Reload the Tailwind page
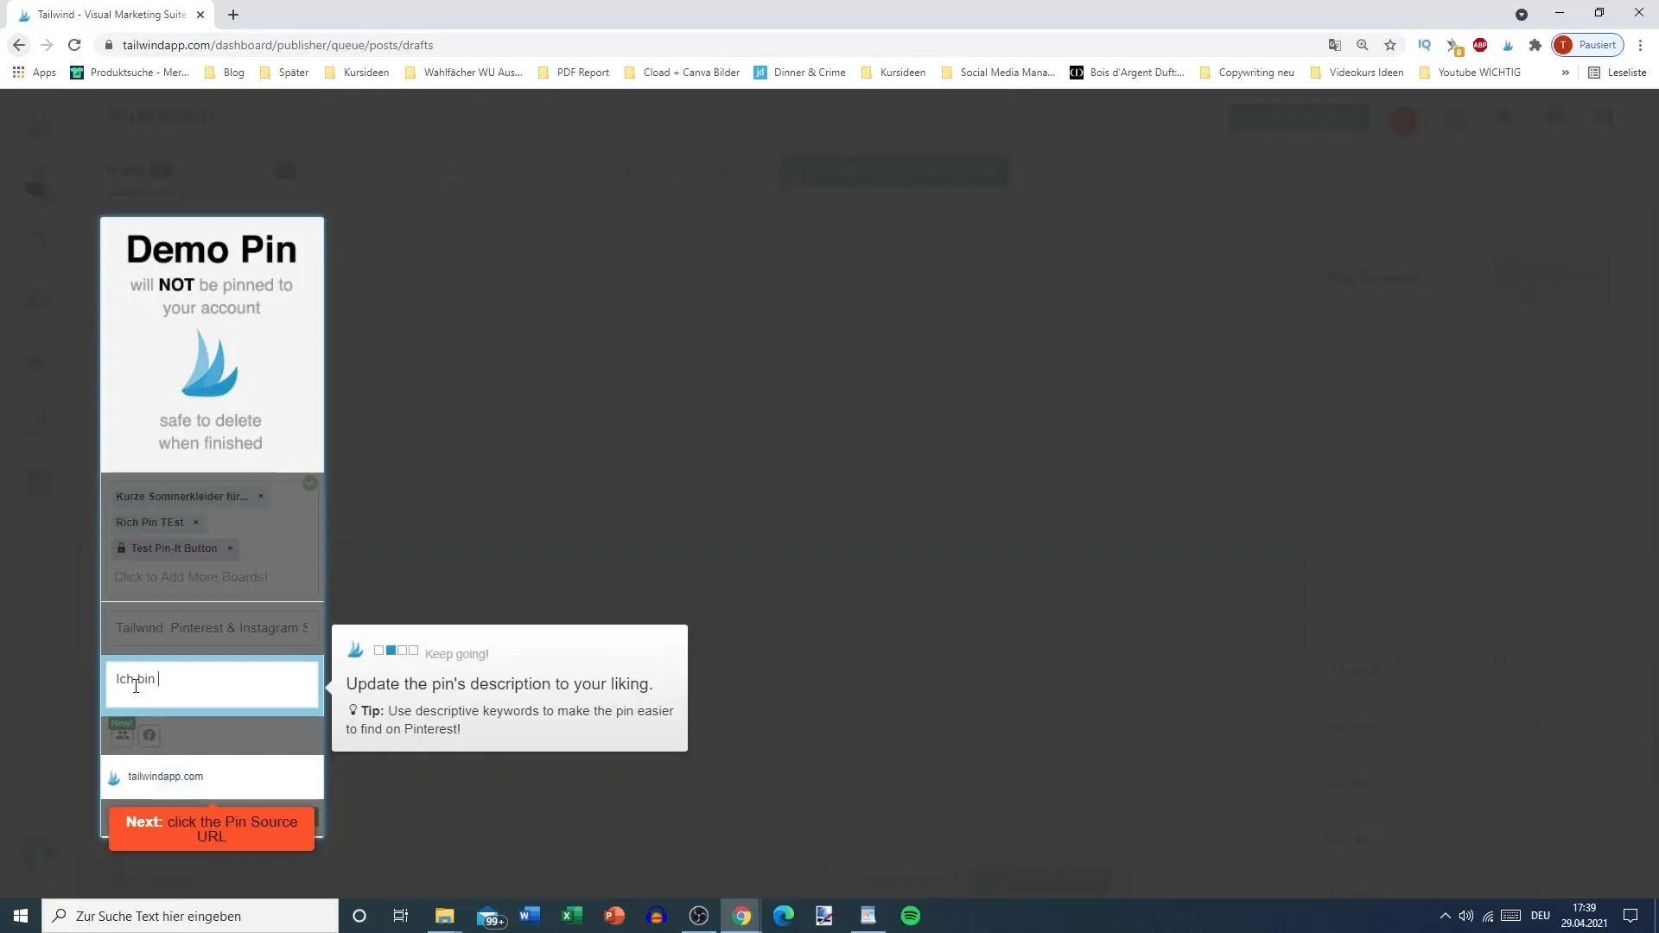 (74, 45)
